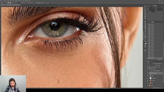Select the Gradient tool

145,25
